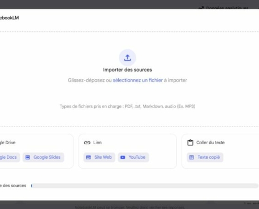
Task: Click the Google Slides icon
Action: pyautogui.click(x=28, y=157)
